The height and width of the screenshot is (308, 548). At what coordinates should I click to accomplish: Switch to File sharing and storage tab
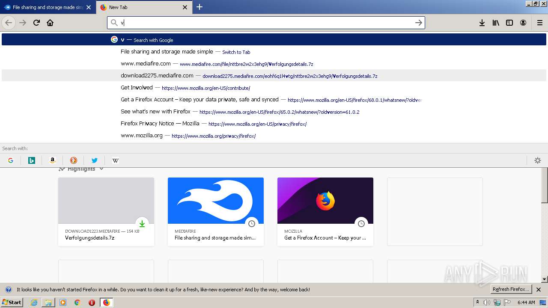click(x=48, y=7)
